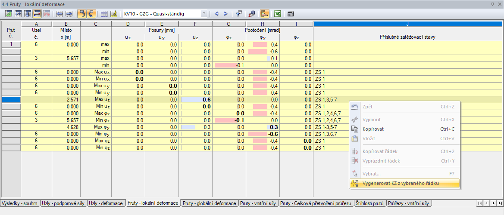Click the blue table grid toolbar icon
504x215 pixels.
click(104, 14)
